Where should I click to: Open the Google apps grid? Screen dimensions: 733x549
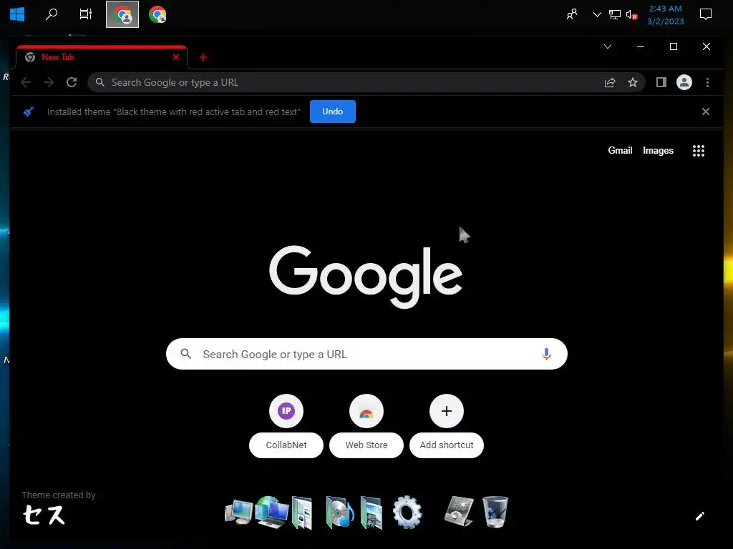point(699,150)
